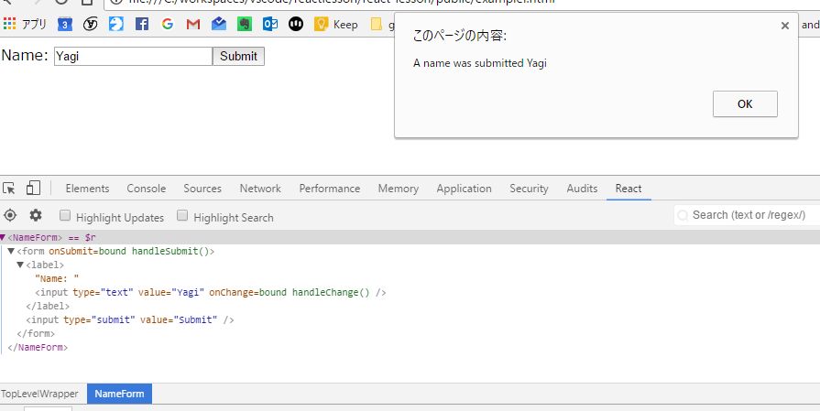
Task: Switch to the Performance tab
Action: (330, 189)
